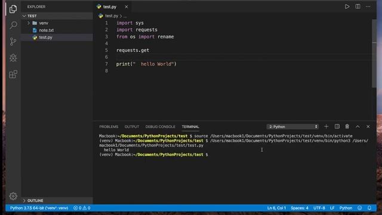Click the terminal prompt input line

pyautogui.click(x=153, y=155)
